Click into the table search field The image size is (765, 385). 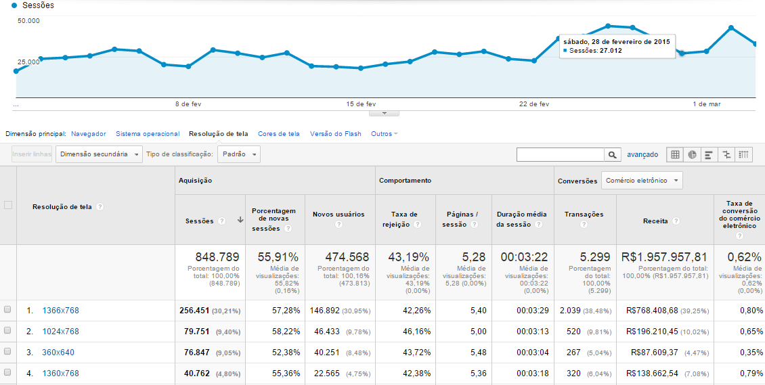[559, 155]
